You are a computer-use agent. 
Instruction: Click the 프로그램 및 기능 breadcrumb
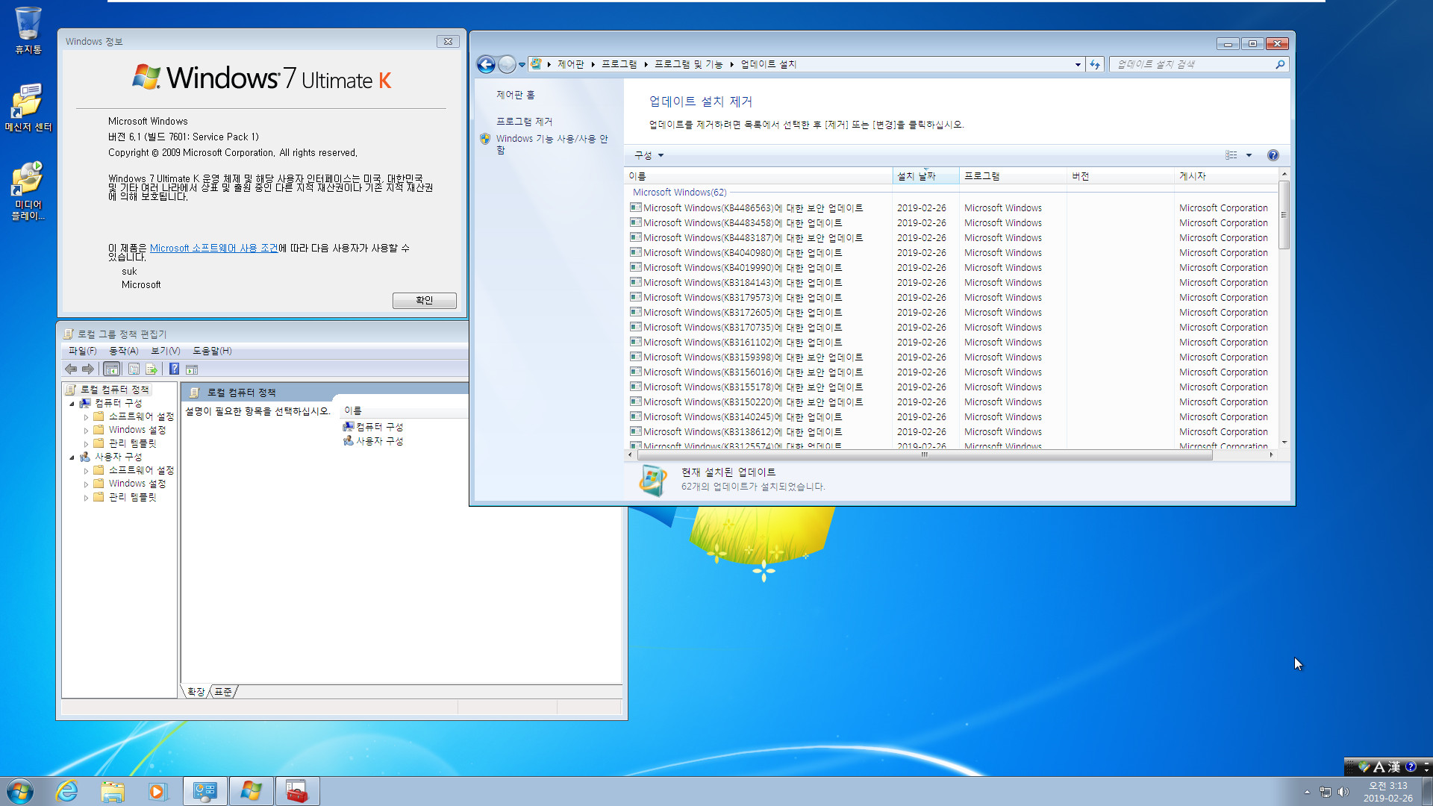pos(688,65)
